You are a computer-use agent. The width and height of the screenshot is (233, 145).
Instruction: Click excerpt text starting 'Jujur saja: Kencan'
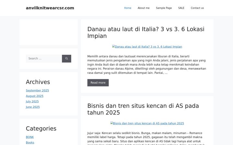pos(146,138)
